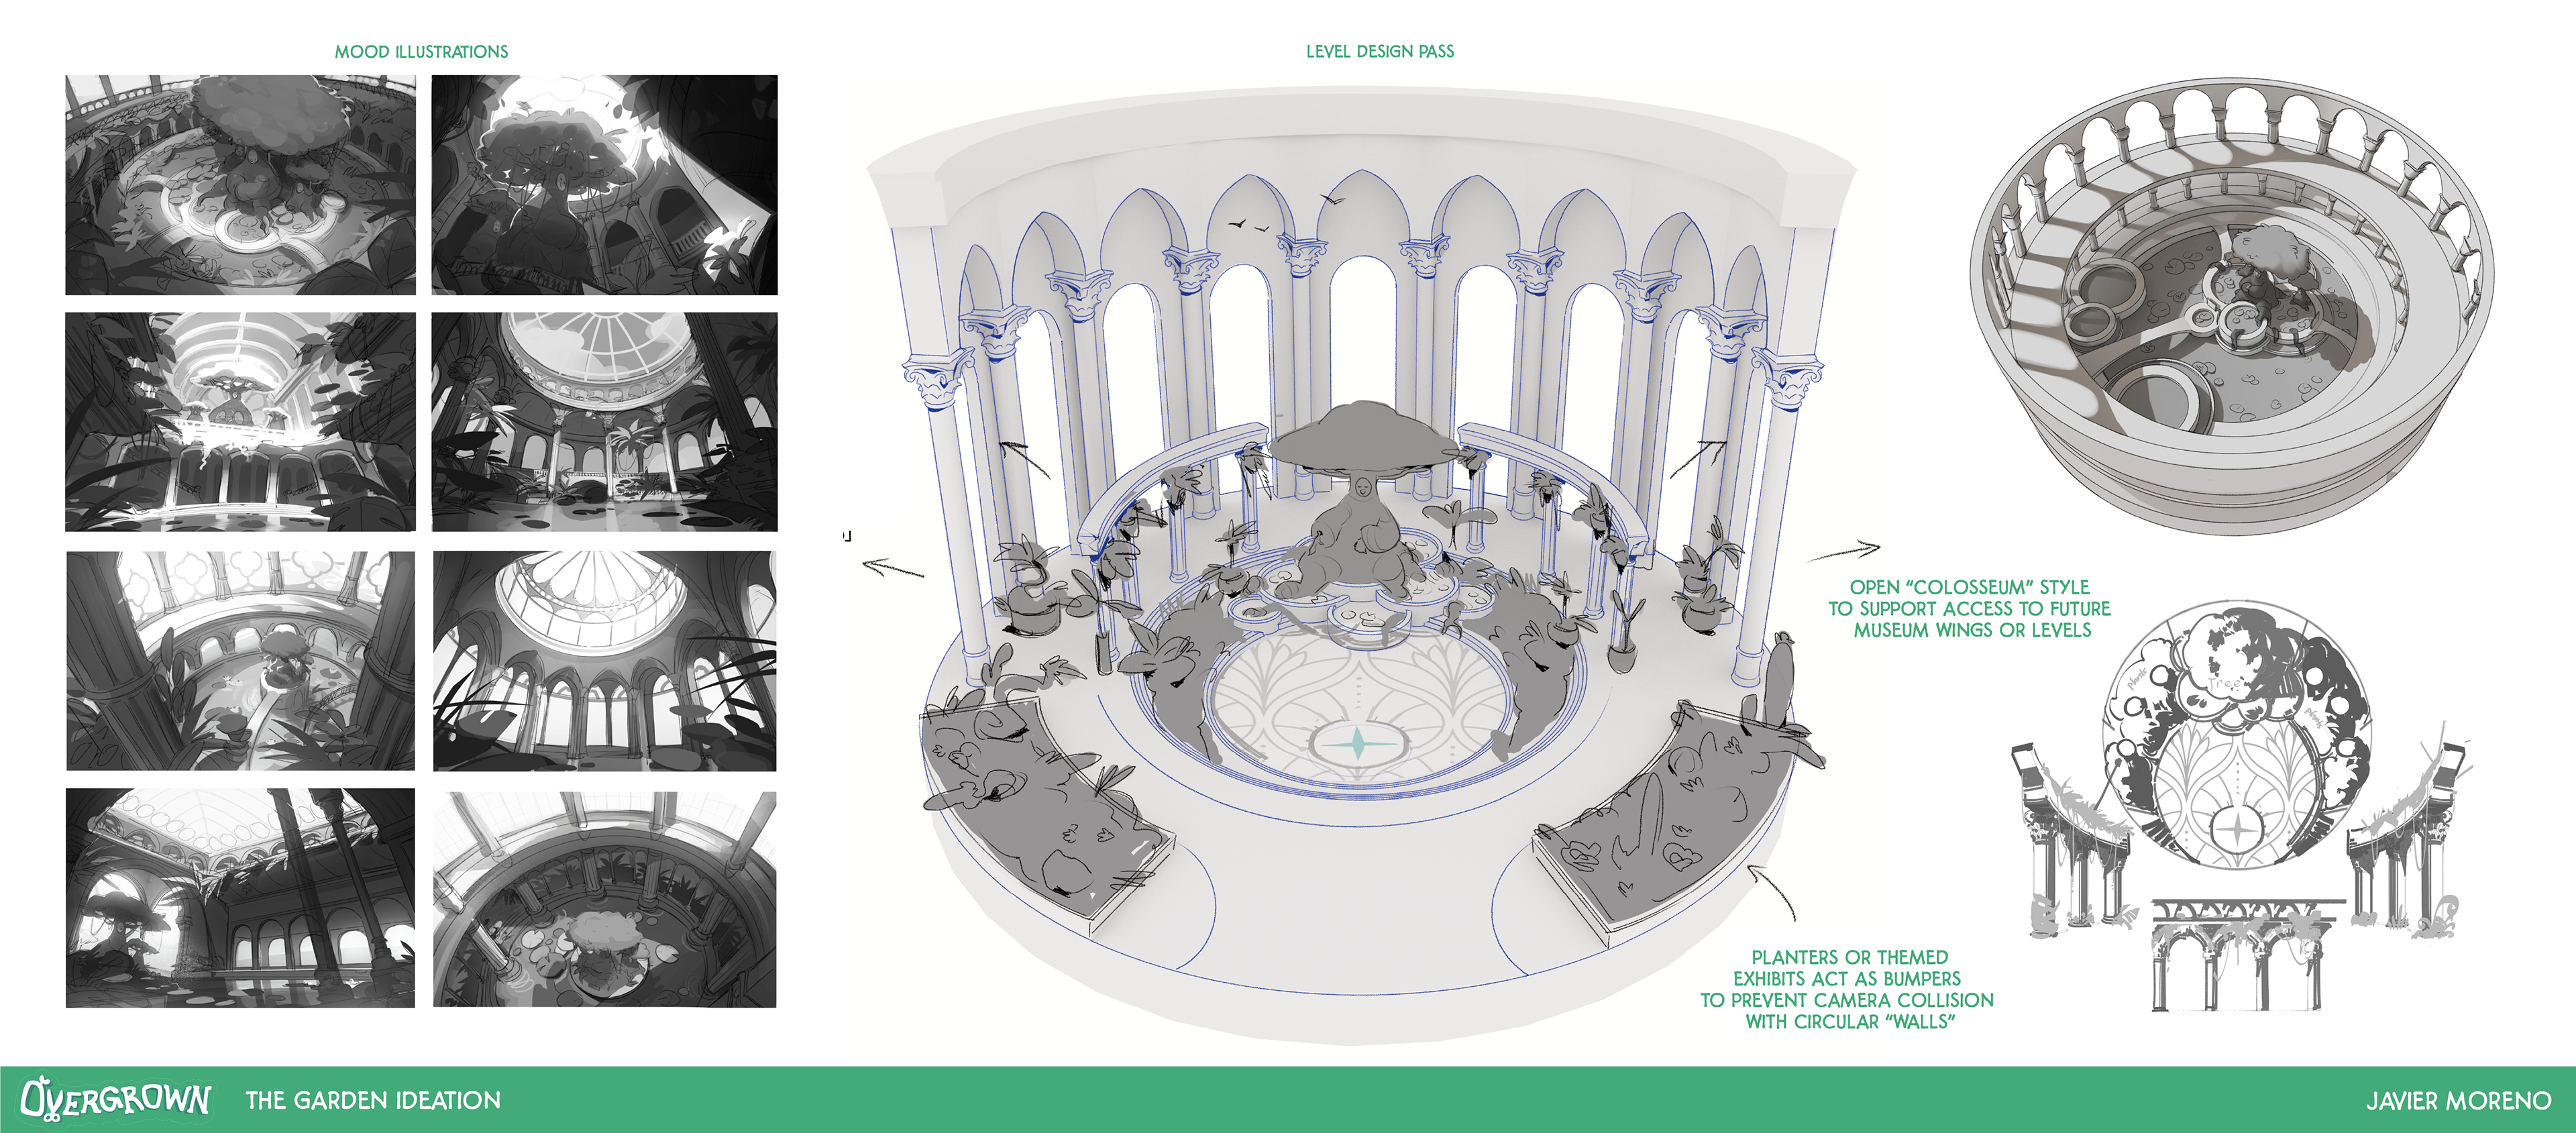Select the bottom-right overhead garden mood thumbnail
The image size is (2576, 1133).
[604, 899]
